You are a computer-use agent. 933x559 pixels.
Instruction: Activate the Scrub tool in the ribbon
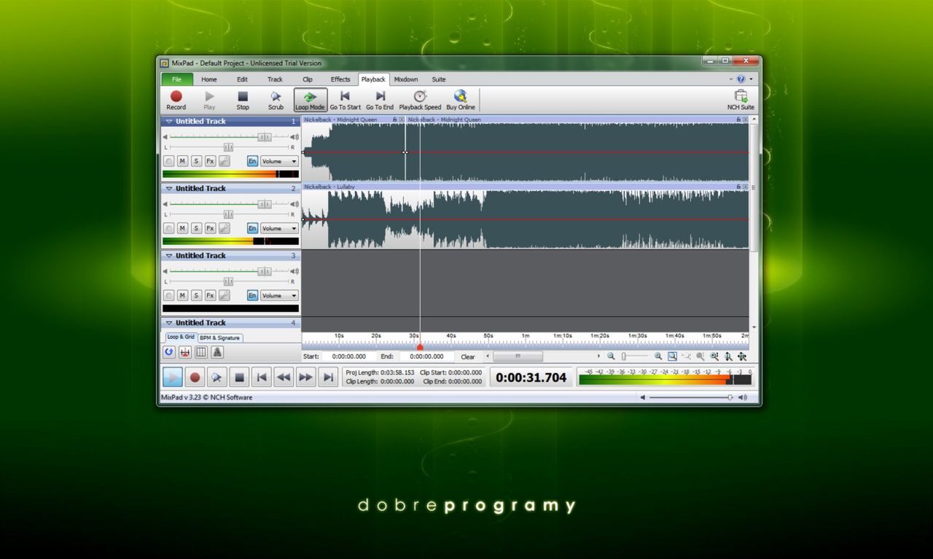point(276,100)
